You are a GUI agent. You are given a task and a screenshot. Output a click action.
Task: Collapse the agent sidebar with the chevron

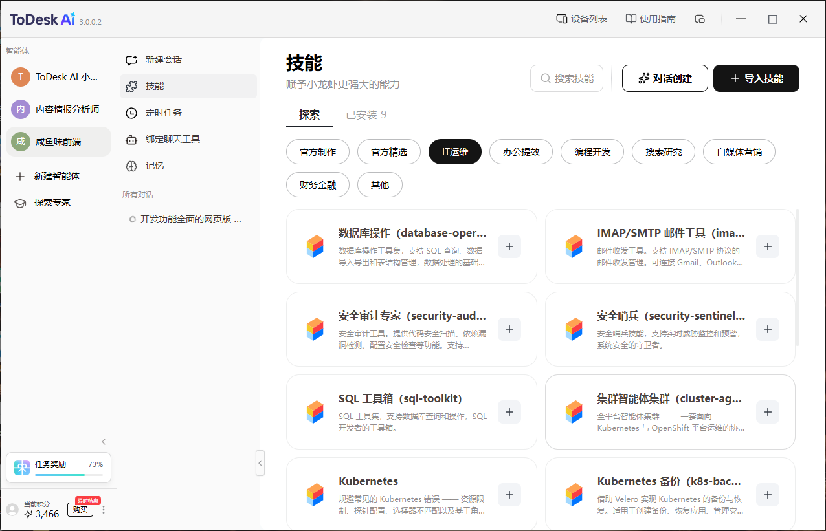pyautogui.click(x=104, y=442)
